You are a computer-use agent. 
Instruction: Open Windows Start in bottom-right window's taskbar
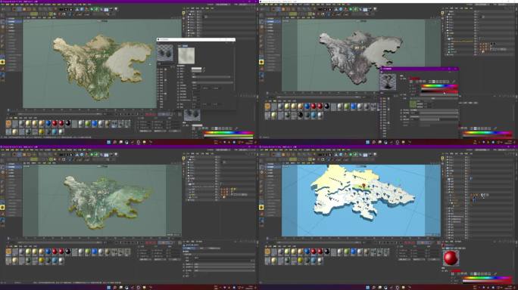pyautogui.click(x=368, y=288)
